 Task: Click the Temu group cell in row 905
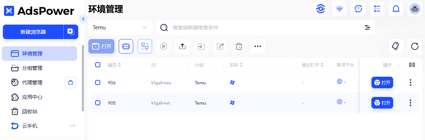tap(200, 103)
